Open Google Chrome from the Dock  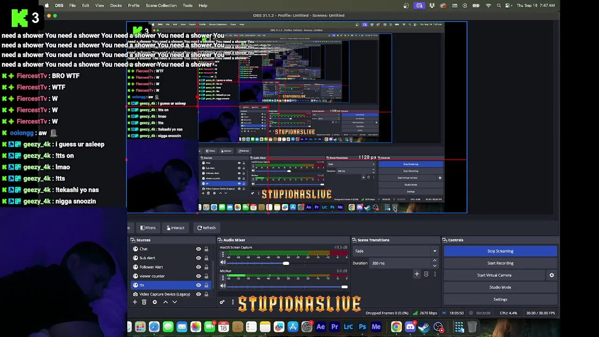point(396,327)
